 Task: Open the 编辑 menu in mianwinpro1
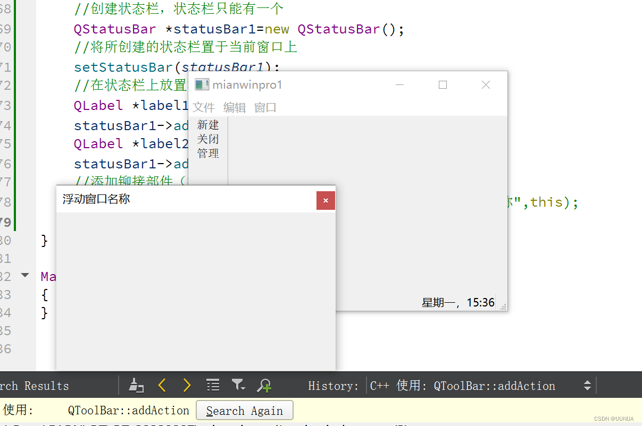(x=234, y=107)
